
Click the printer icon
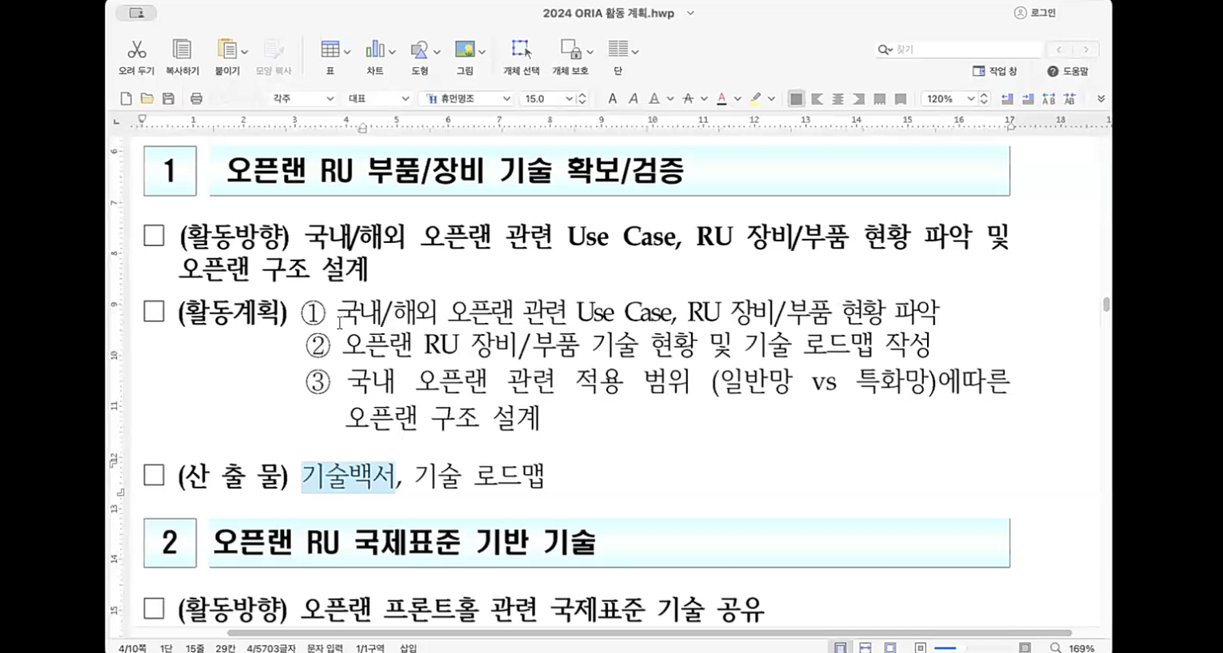tap(196, 98)
